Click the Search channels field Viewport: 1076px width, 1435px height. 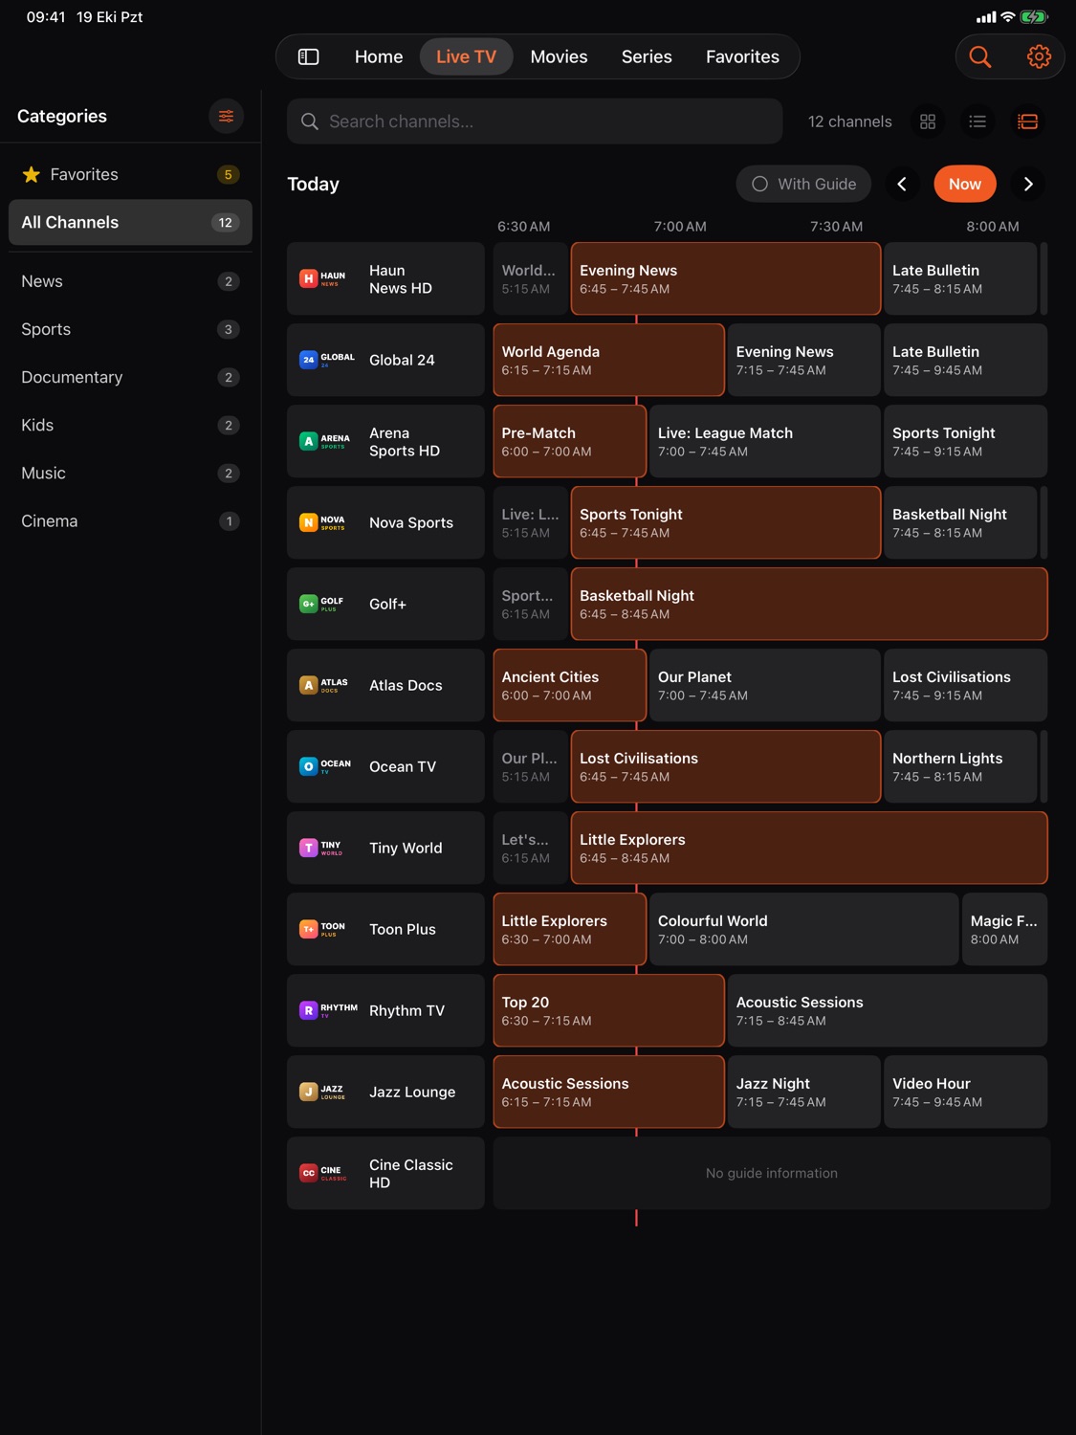coord(535,121)
